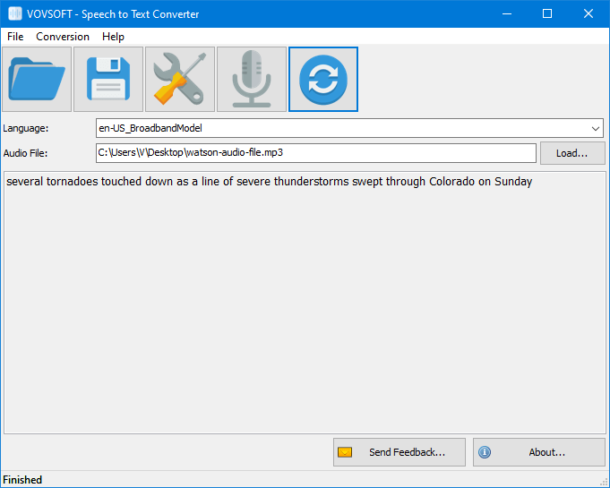Click the transcribed tornadoes text area
Viewport: 610px width, 488px height.
305,303
